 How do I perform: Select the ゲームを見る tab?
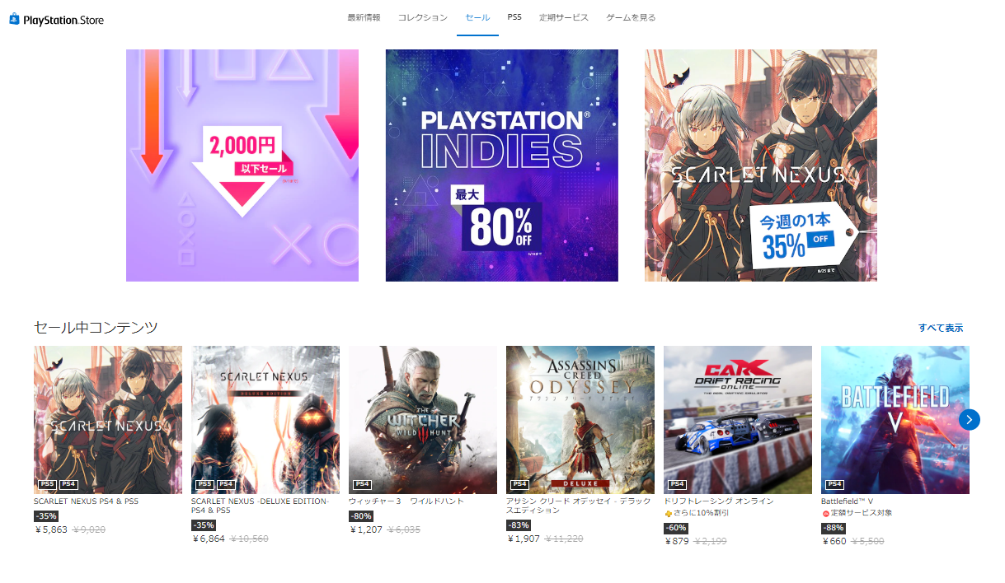pos(632,17)
